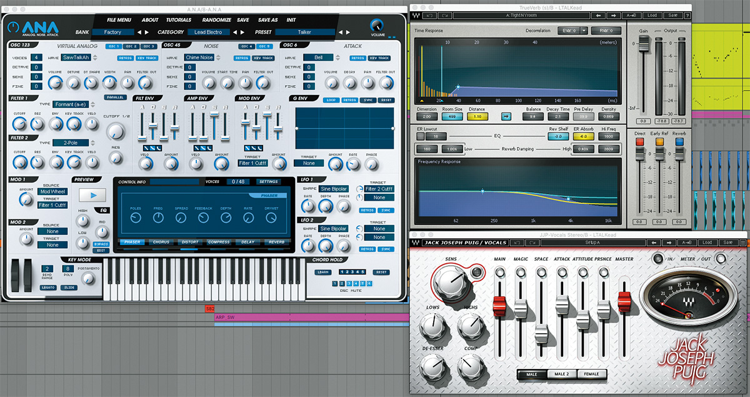Open MOD 1 source Mod Wheel dropdown
Image resolution: width=750 pixels, height=397 pixels.
tap(53, 192)
